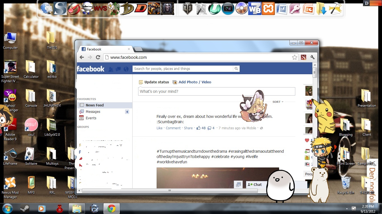382x214 pixels.
Task: Open the Messages icon in Facebook header
Action: [118, 69]
